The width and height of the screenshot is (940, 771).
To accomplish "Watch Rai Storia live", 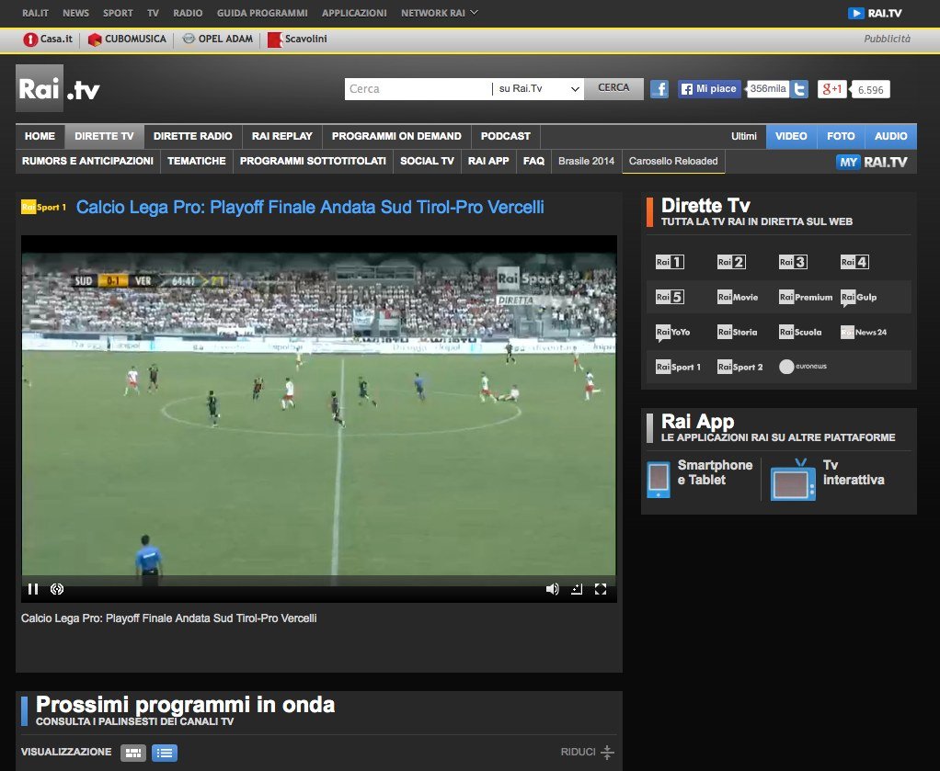I will (x=738, y=332).
